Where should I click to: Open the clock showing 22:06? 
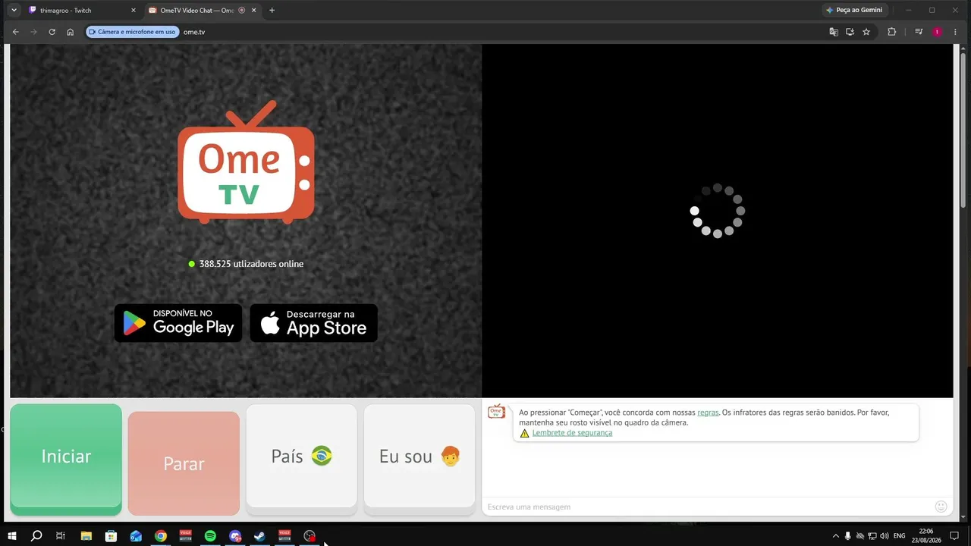(x=925, y=535)
